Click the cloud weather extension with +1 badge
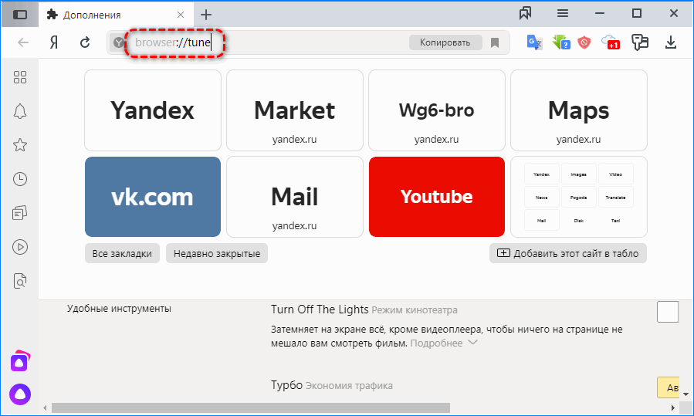 [x=611, y=42]
